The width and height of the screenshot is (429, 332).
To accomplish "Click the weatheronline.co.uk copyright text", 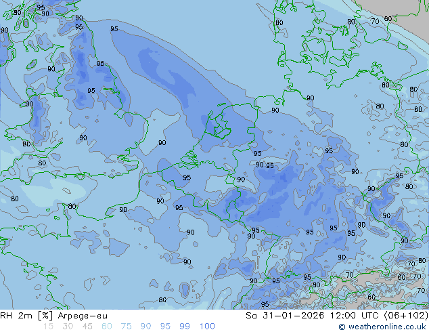I will pyautogui.click(x=382, y=327).
